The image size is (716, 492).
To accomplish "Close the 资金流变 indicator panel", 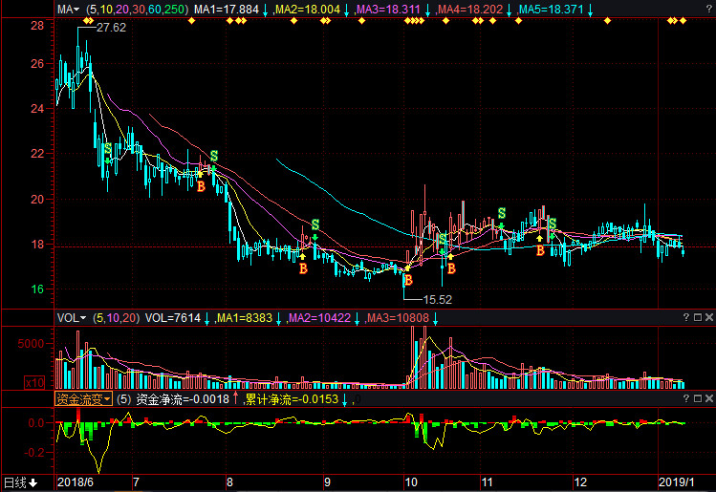I will click(709, 399).
